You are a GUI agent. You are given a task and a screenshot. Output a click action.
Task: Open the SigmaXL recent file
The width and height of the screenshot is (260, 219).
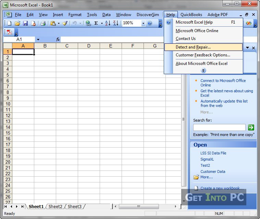click(207, 159)
